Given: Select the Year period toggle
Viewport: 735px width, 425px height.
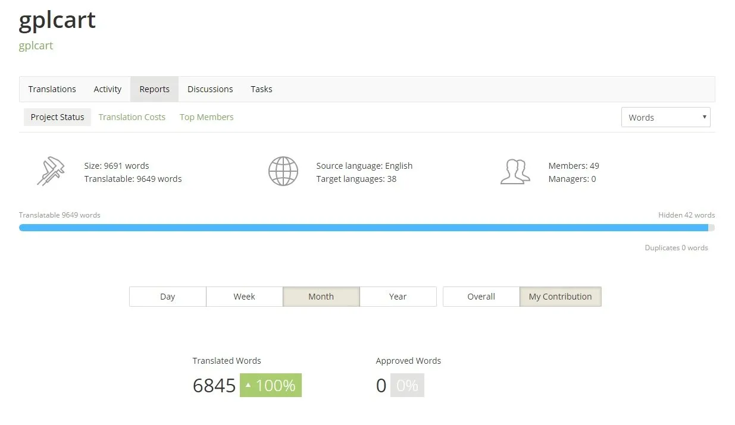Looking at the screenshot, I should coord(398,297).
